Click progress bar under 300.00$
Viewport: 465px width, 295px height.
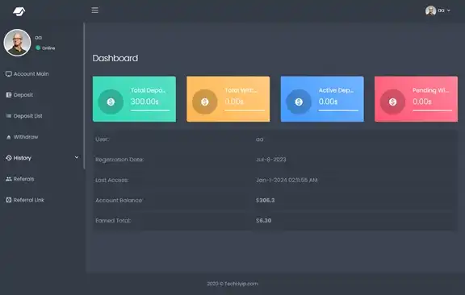coord(150,110)
